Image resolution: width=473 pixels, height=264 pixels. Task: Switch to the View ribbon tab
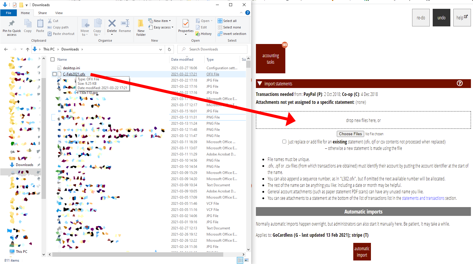pyautogui.click(x=59, y=13)
